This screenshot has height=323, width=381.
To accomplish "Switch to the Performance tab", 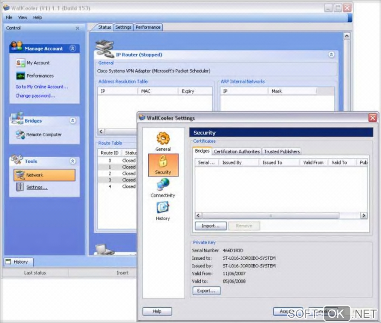I will tap(148, 27).
